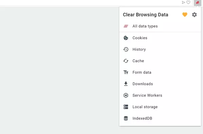Screen dimensions: 203x134
Task: Clear All data types
Action: point(160,26)
